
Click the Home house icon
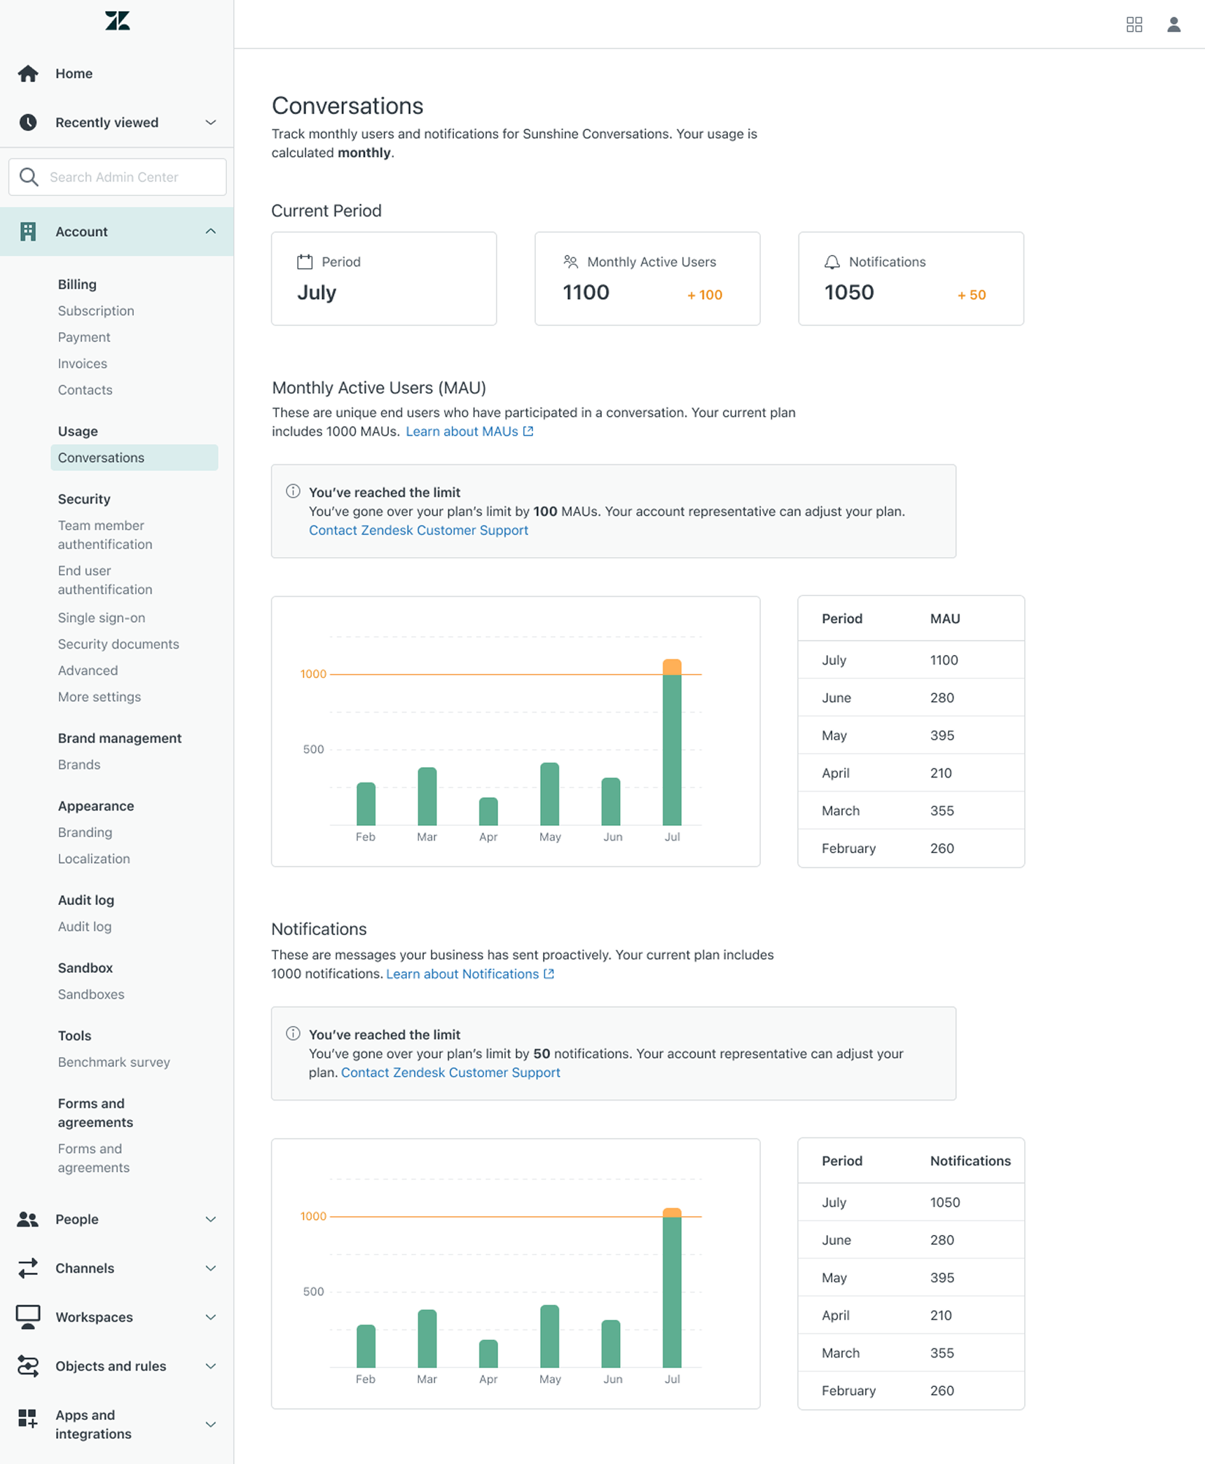(x=28, y=74)
